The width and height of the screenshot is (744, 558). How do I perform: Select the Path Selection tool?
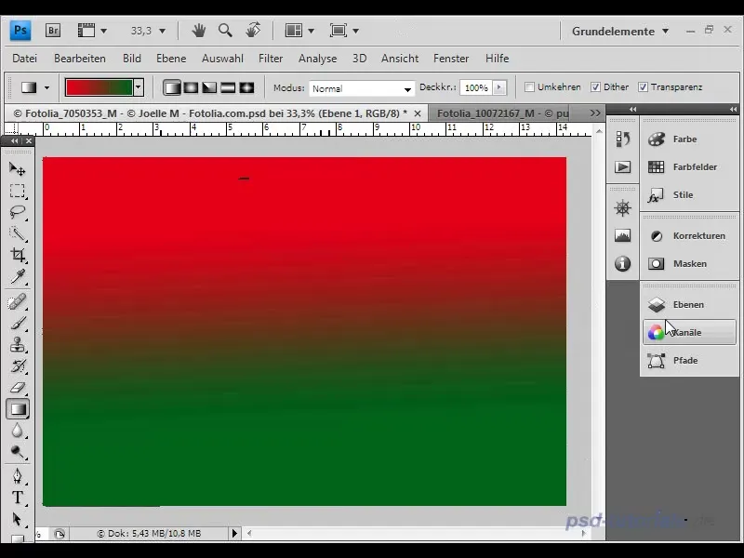coord(17,519)
